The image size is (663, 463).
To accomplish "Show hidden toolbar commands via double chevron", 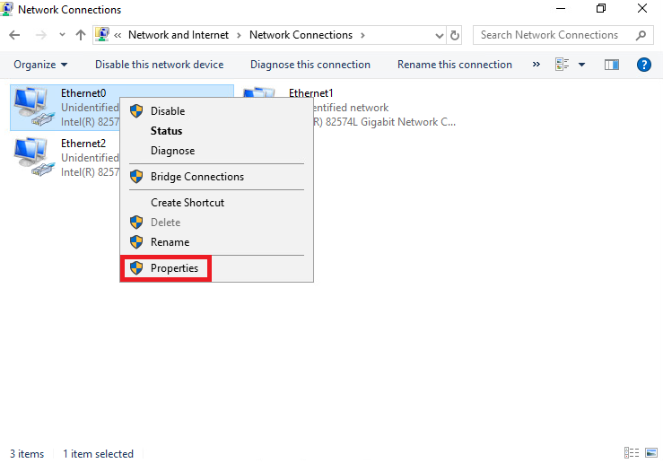I will (x=537, y=65).
